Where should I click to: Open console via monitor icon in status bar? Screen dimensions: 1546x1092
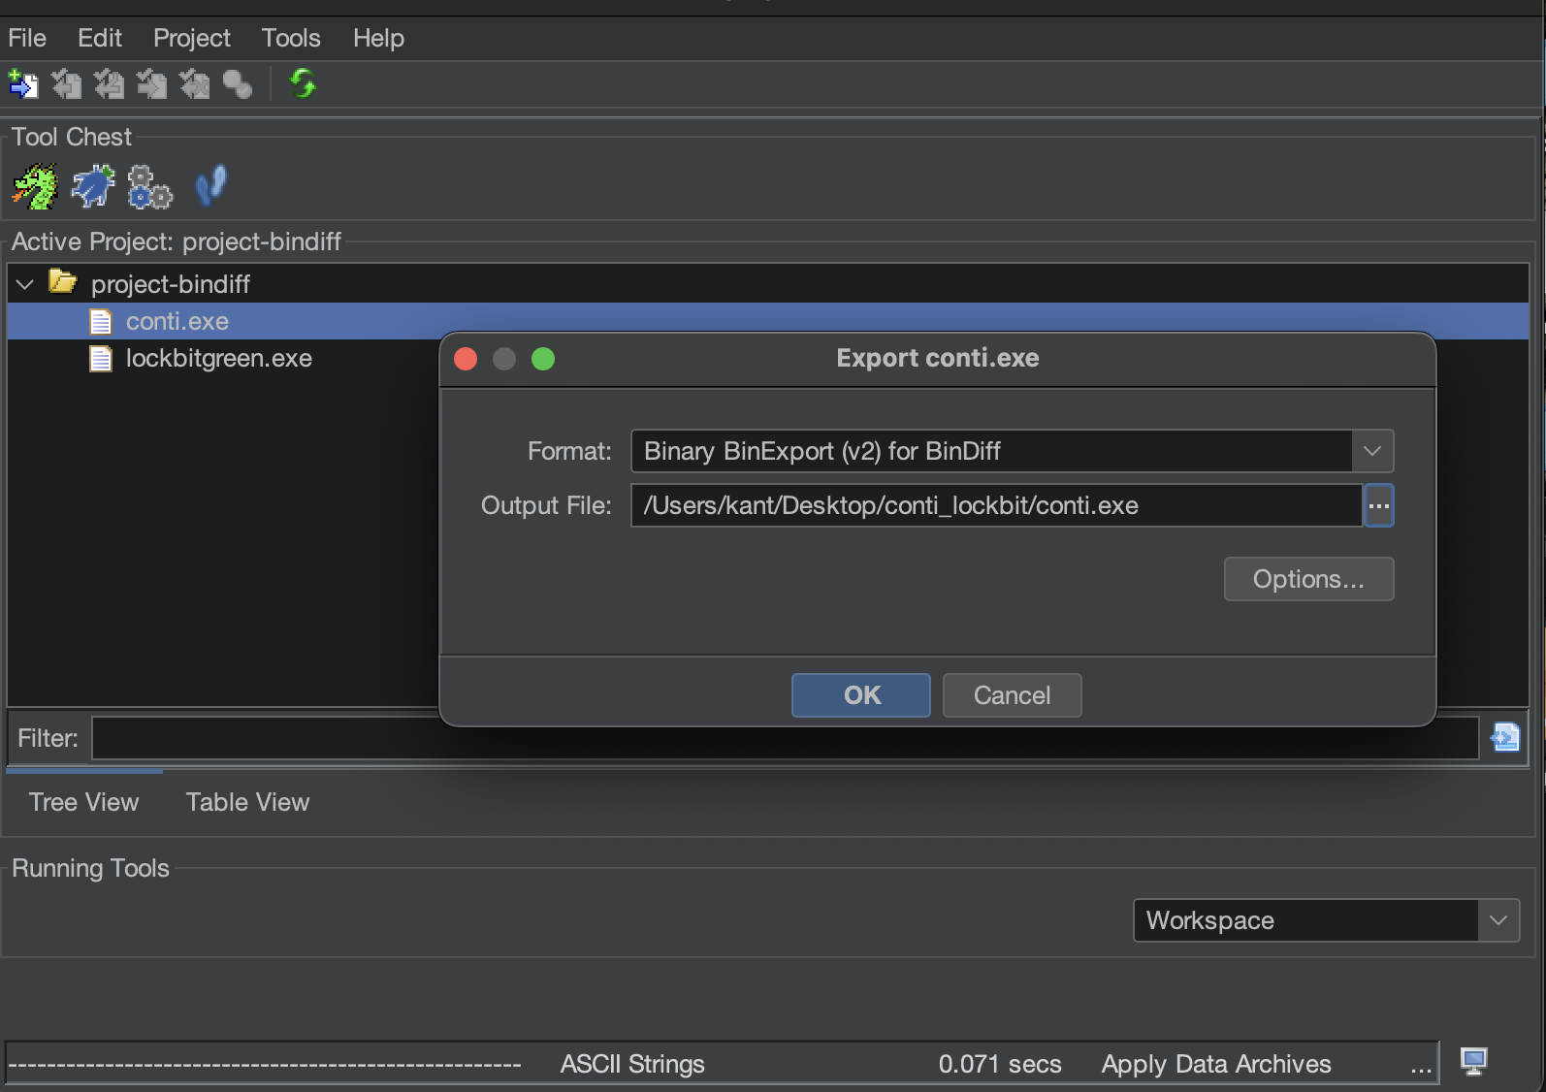(1473, 1062)
